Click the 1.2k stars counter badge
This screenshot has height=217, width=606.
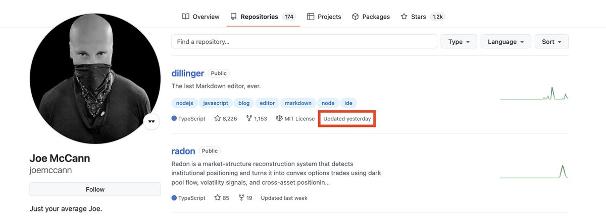[437, 17]
